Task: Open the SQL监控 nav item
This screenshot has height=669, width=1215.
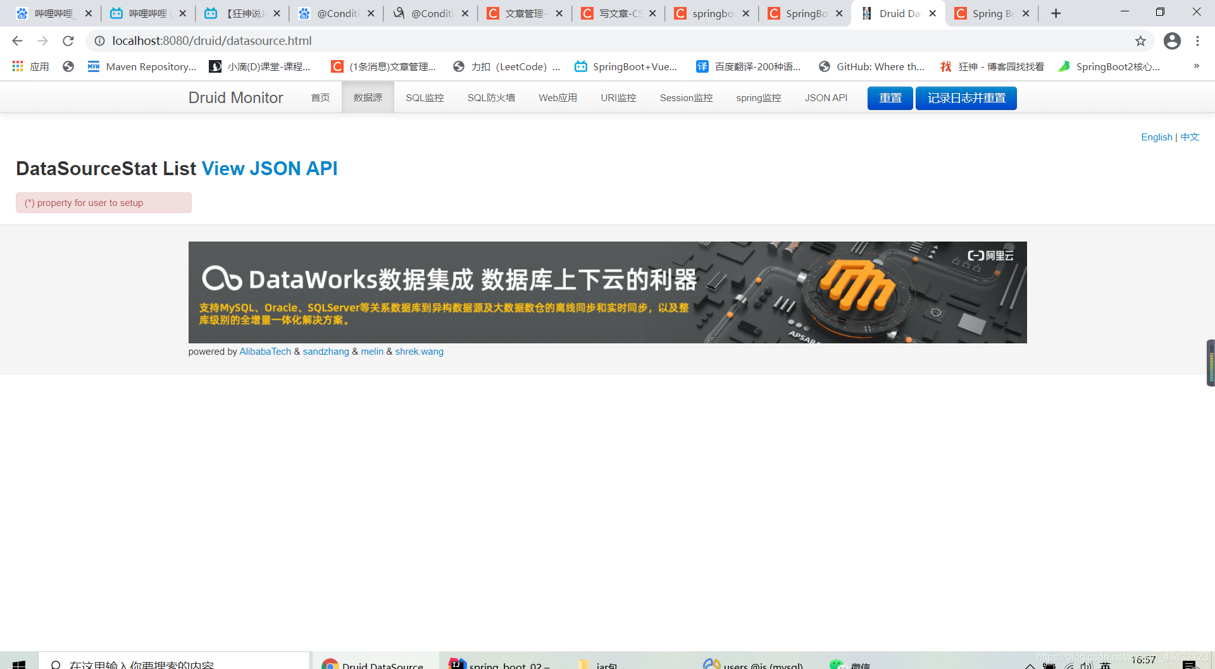Action: [425, 98]
